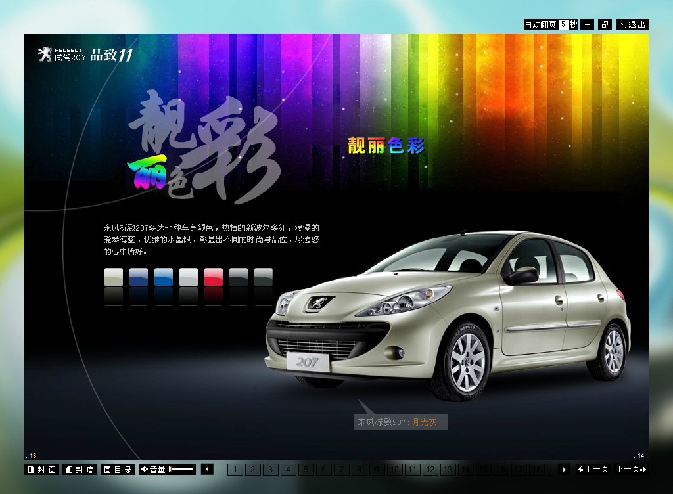Image resolution: width=673 pixels, height=494 pixels.
Task: Choose the beige moonlight-gray color swatch
Action: (114, 277)
